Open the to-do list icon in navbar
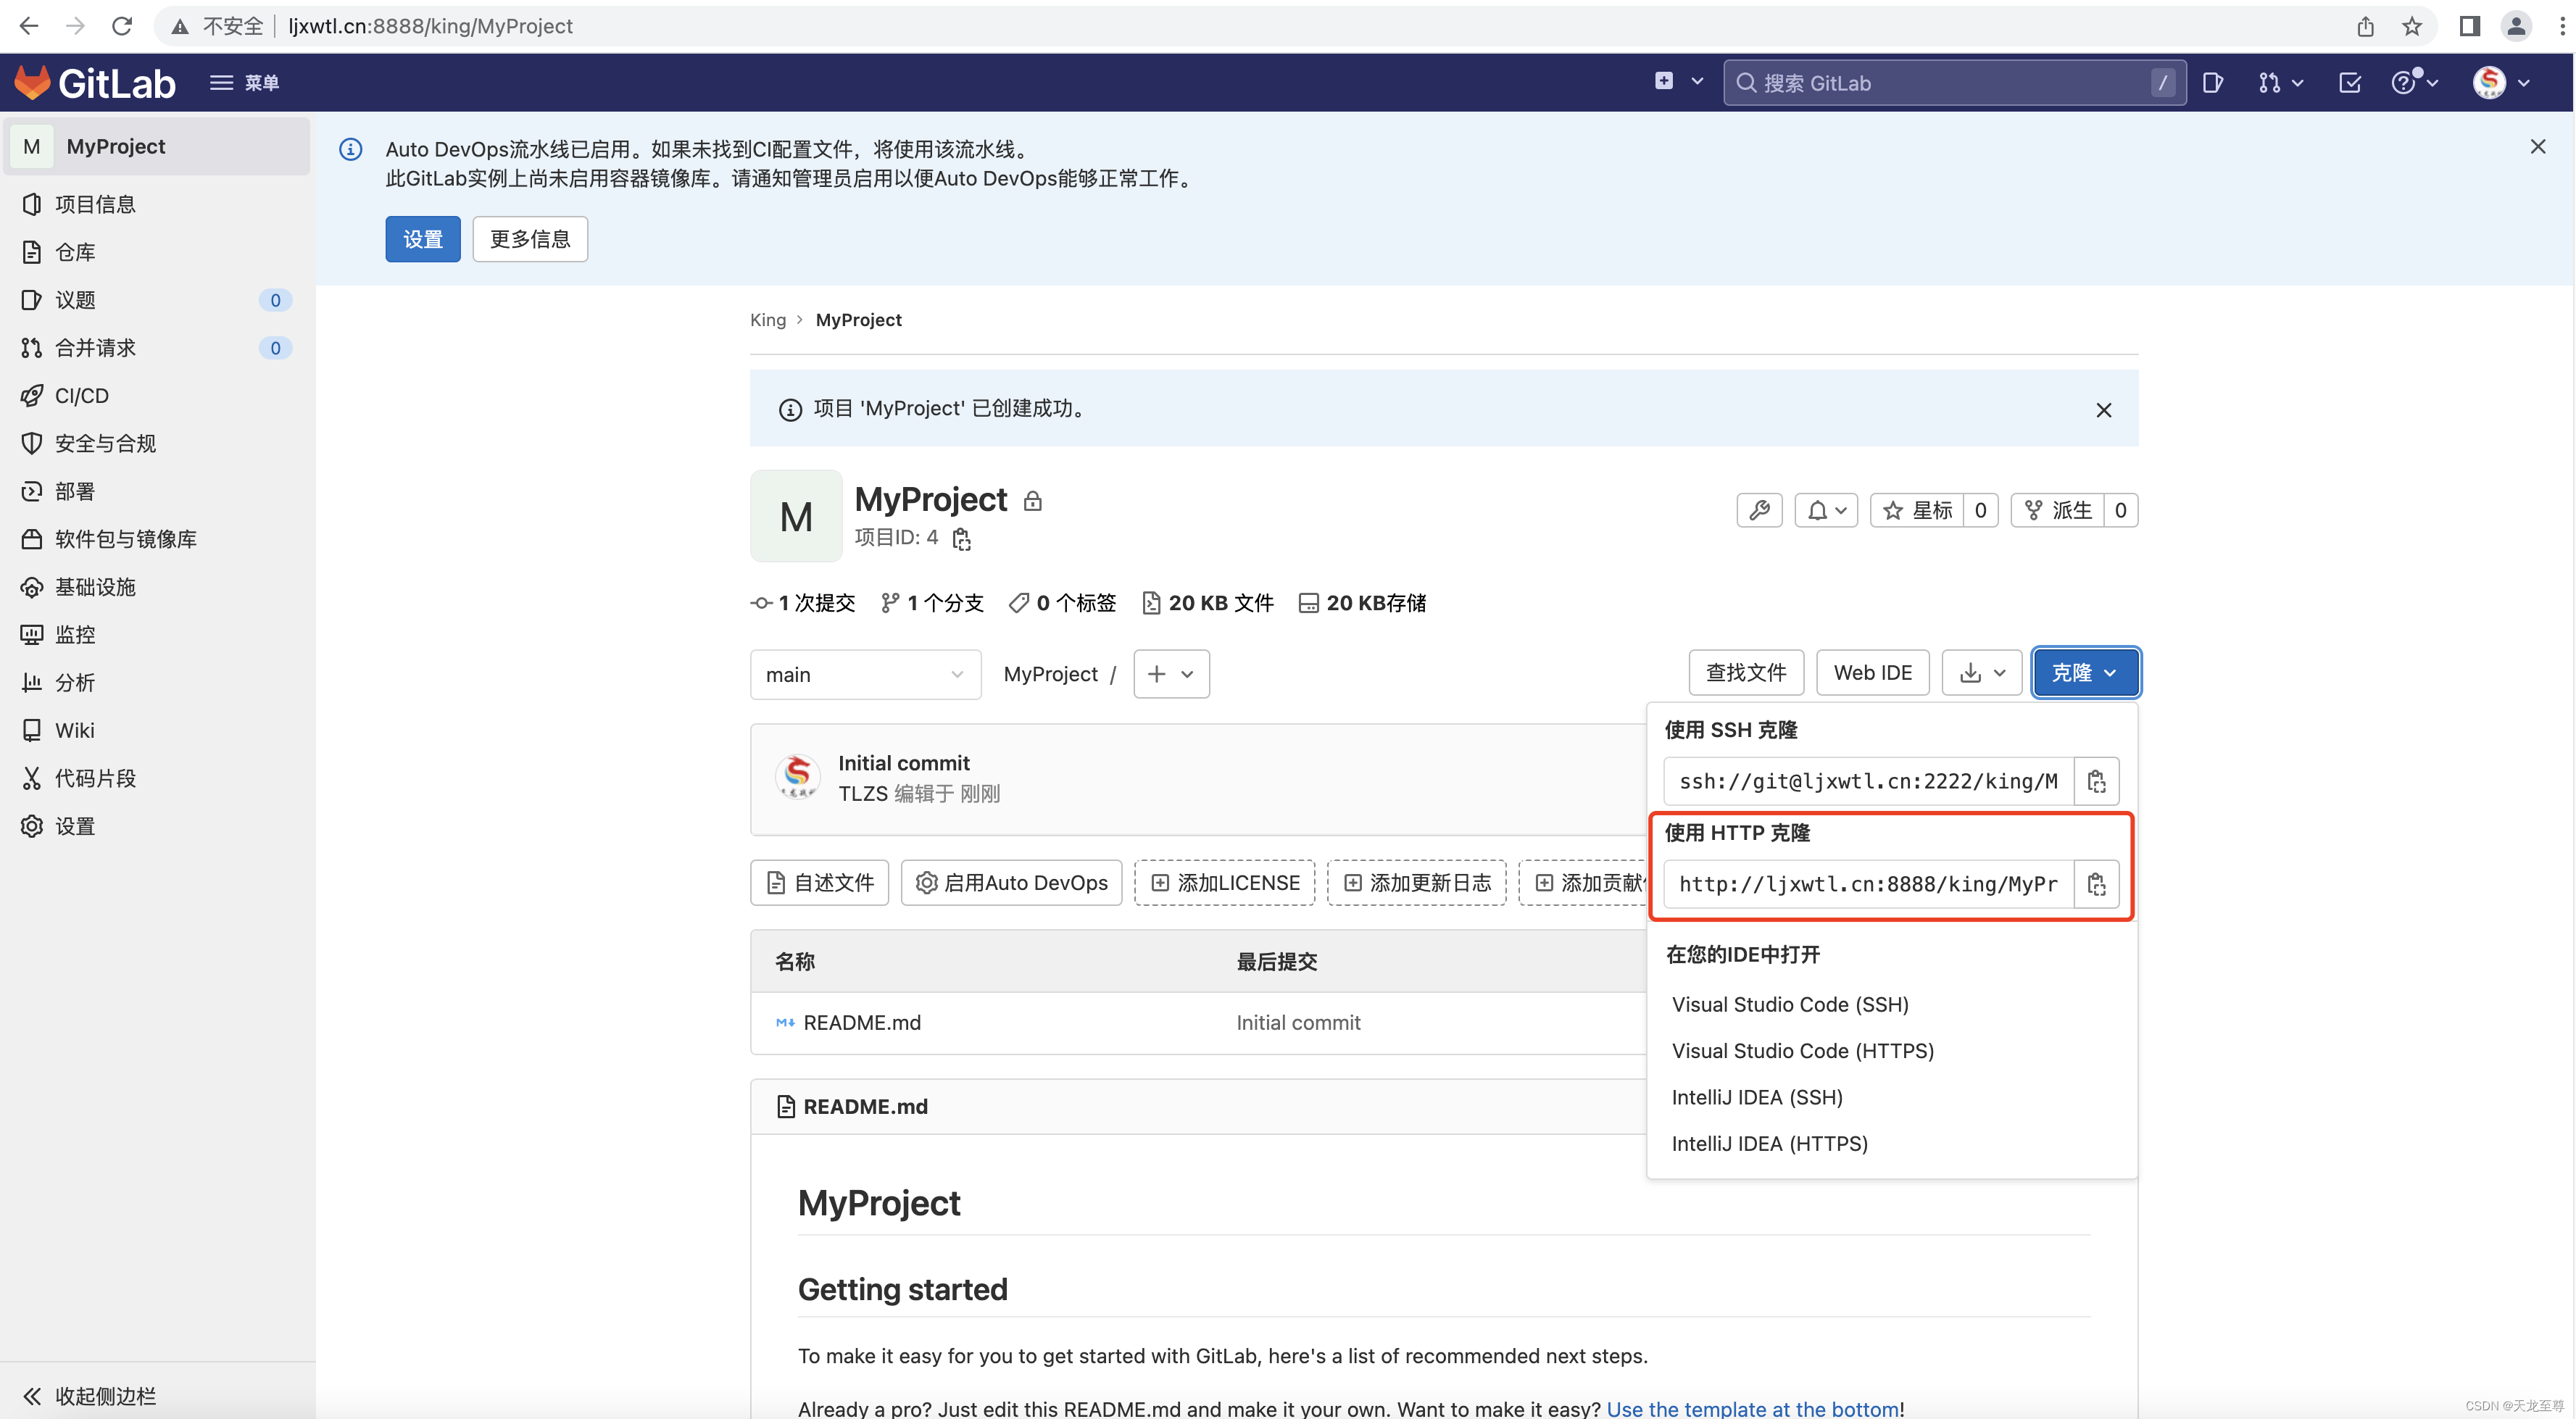The image size is (2576, 1419). click(x=2350, y=83)
